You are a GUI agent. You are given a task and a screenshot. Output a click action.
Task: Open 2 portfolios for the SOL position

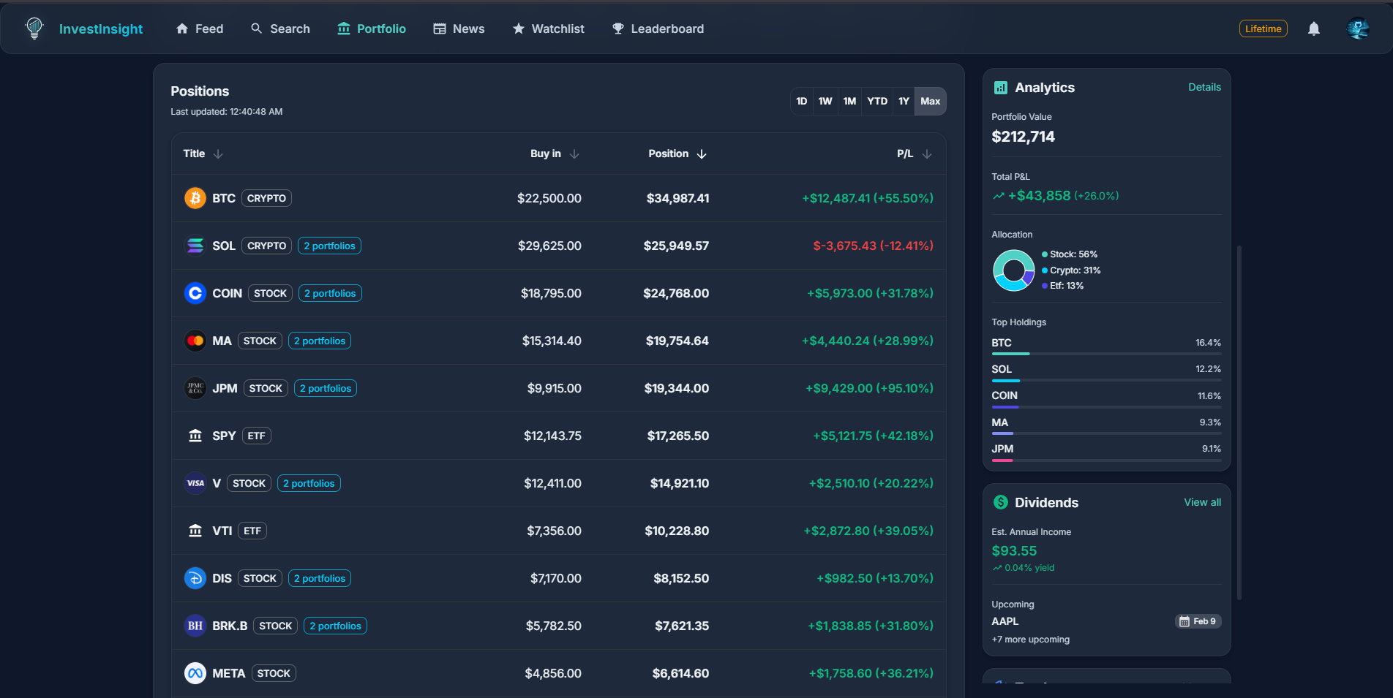click(x=329, y=246)
